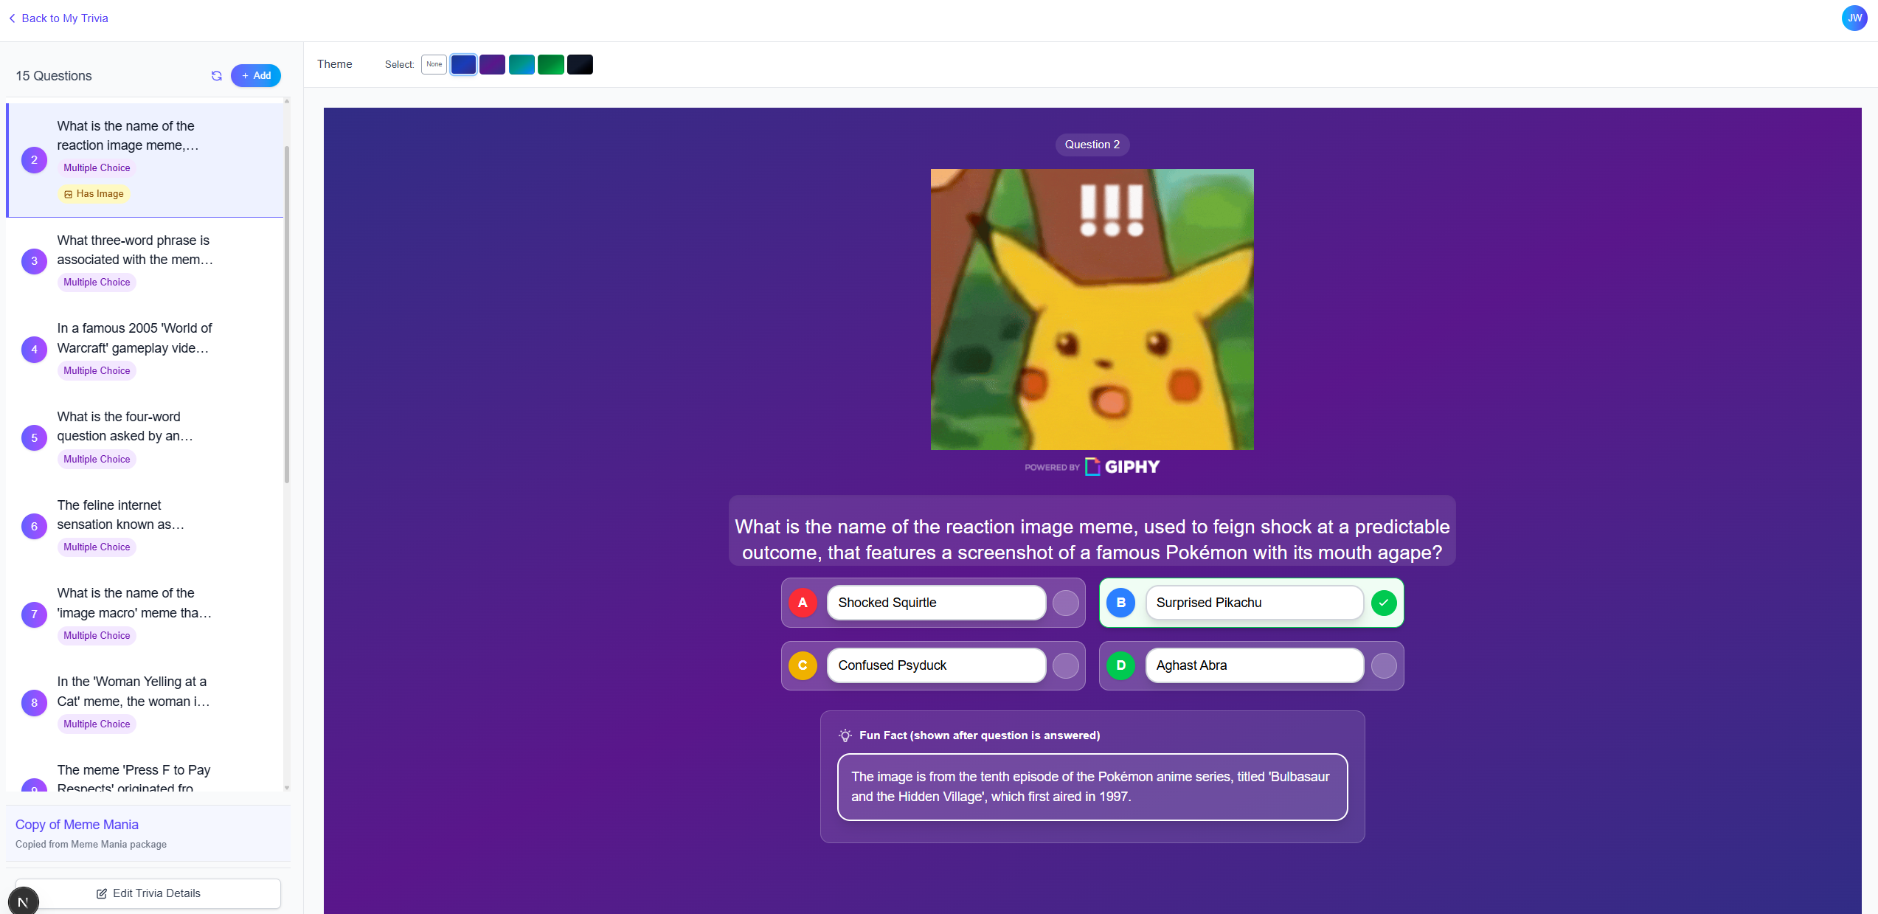The width and height of the screenshot is (1878, 914).
Task: Click the 'Back to My Trivia' link
Action: 65,18
